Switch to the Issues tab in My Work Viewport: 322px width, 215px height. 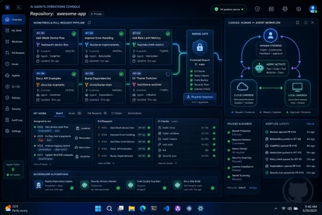pyautogui.click(x=74, y=113)
